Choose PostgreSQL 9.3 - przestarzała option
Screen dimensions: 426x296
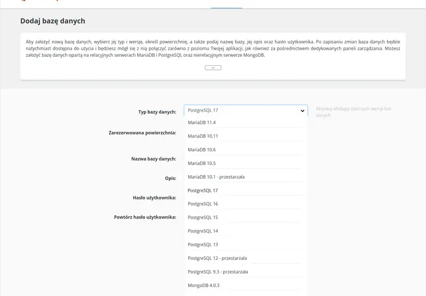(x=246, y=272)
